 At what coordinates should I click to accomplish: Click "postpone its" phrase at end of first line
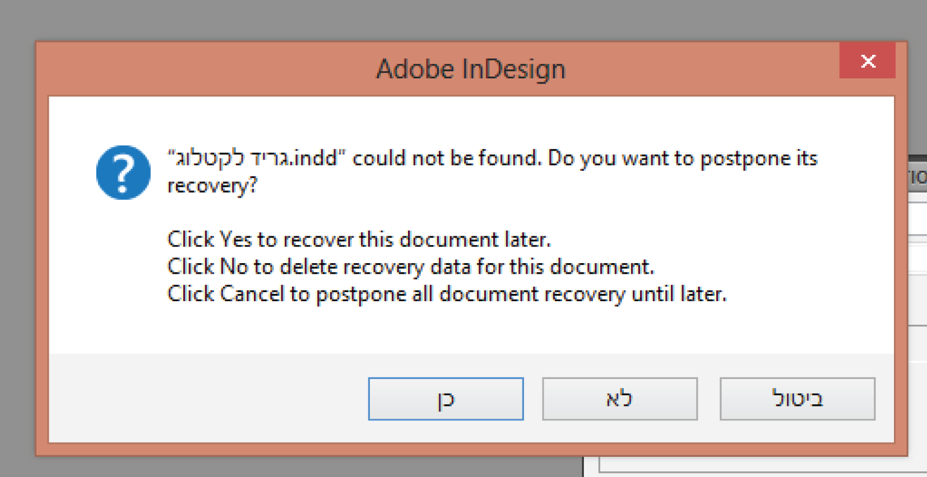click(x=759, y=158)
